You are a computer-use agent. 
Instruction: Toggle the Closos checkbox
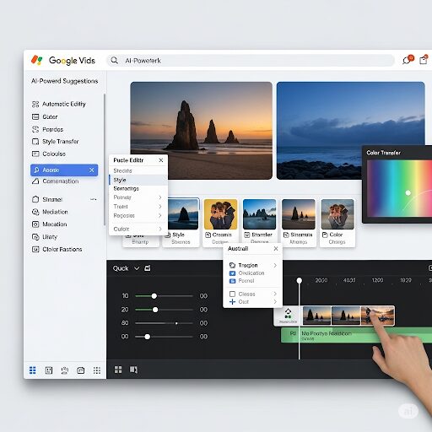tap(232, 294)
